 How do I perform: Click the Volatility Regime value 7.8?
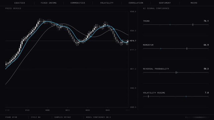tap(207, 93)
